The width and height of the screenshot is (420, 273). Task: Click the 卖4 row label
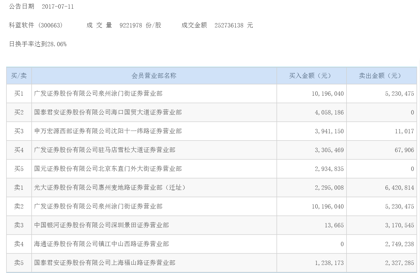pos(19,244)
